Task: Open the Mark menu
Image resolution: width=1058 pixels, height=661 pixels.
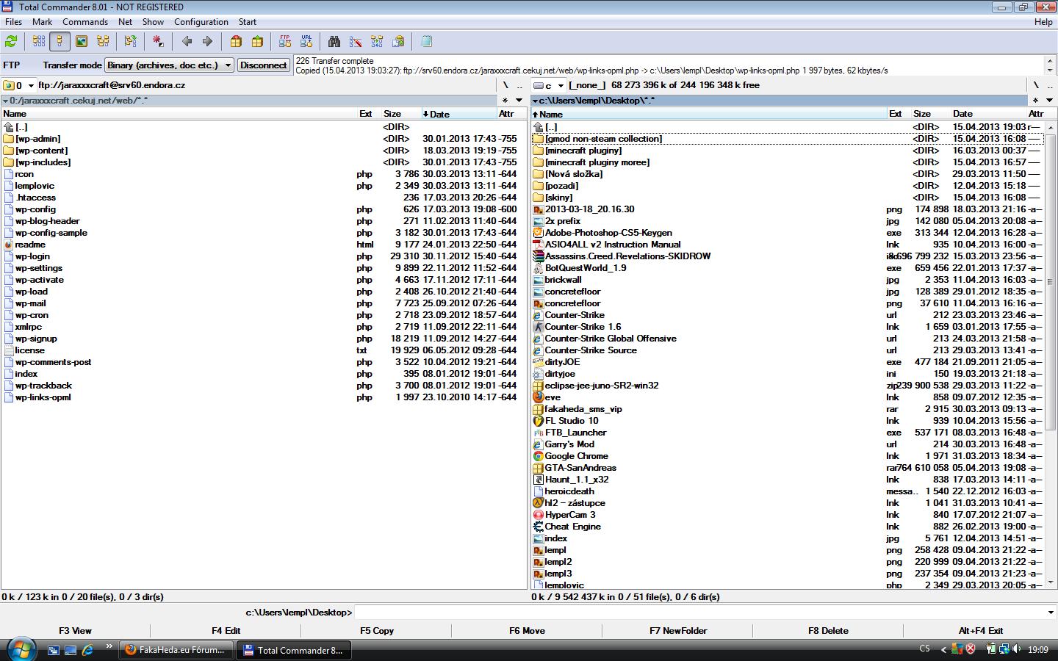Action: [x=42, y=22]
